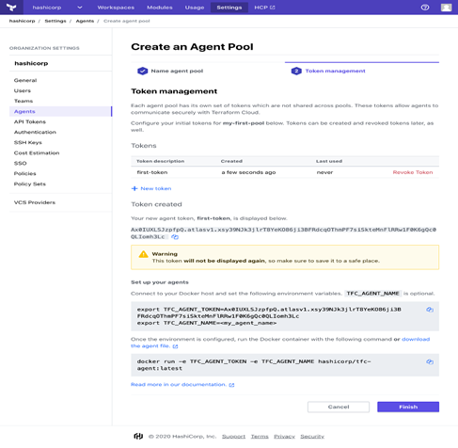This screenshot has height=448, width=458.
Task: Open Authentication settings
Action: [35, 132]
